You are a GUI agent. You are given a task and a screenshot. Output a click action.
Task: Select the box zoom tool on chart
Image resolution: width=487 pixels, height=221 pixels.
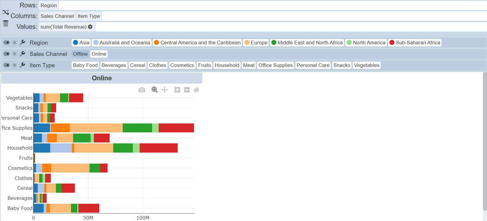click(x=155, y=90)
